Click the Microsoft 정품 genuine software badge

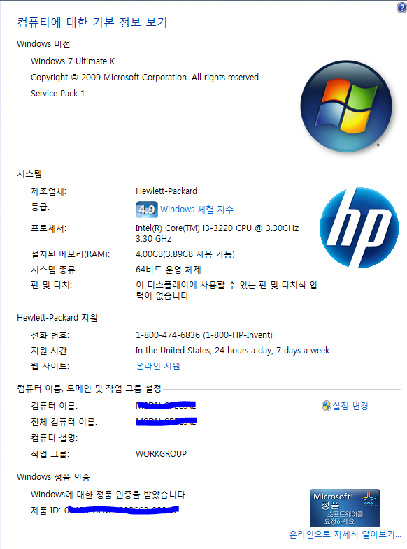click(345, 508)
